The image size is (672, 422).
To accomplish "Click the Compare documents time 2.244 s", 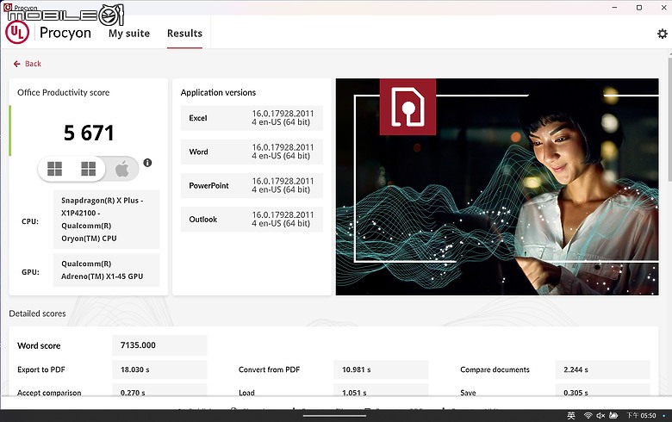I will (602, 369).
